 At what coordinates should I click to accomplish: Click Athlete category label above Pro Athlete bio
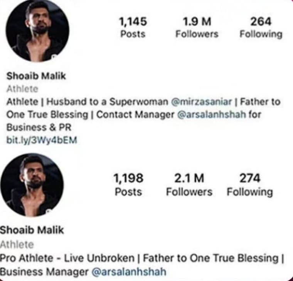17,244
